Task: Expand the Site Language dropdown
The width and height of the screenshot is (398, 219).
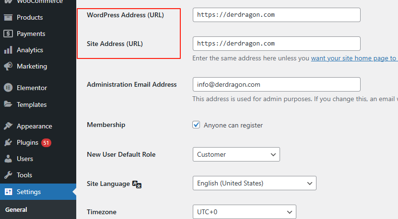Action: tap(254, 183)
